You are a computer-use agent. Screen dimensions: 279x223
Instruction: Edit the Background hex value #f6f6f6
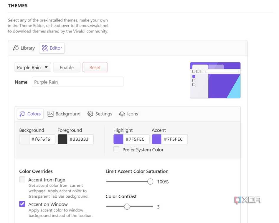42,139
